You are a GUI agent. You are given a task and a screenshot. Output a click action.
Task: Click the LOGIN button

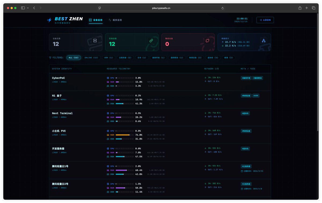(265, 20)
